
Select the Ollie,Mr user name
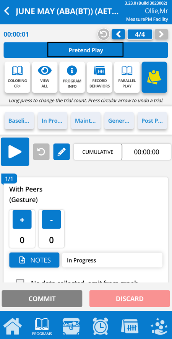click(156, 11)
